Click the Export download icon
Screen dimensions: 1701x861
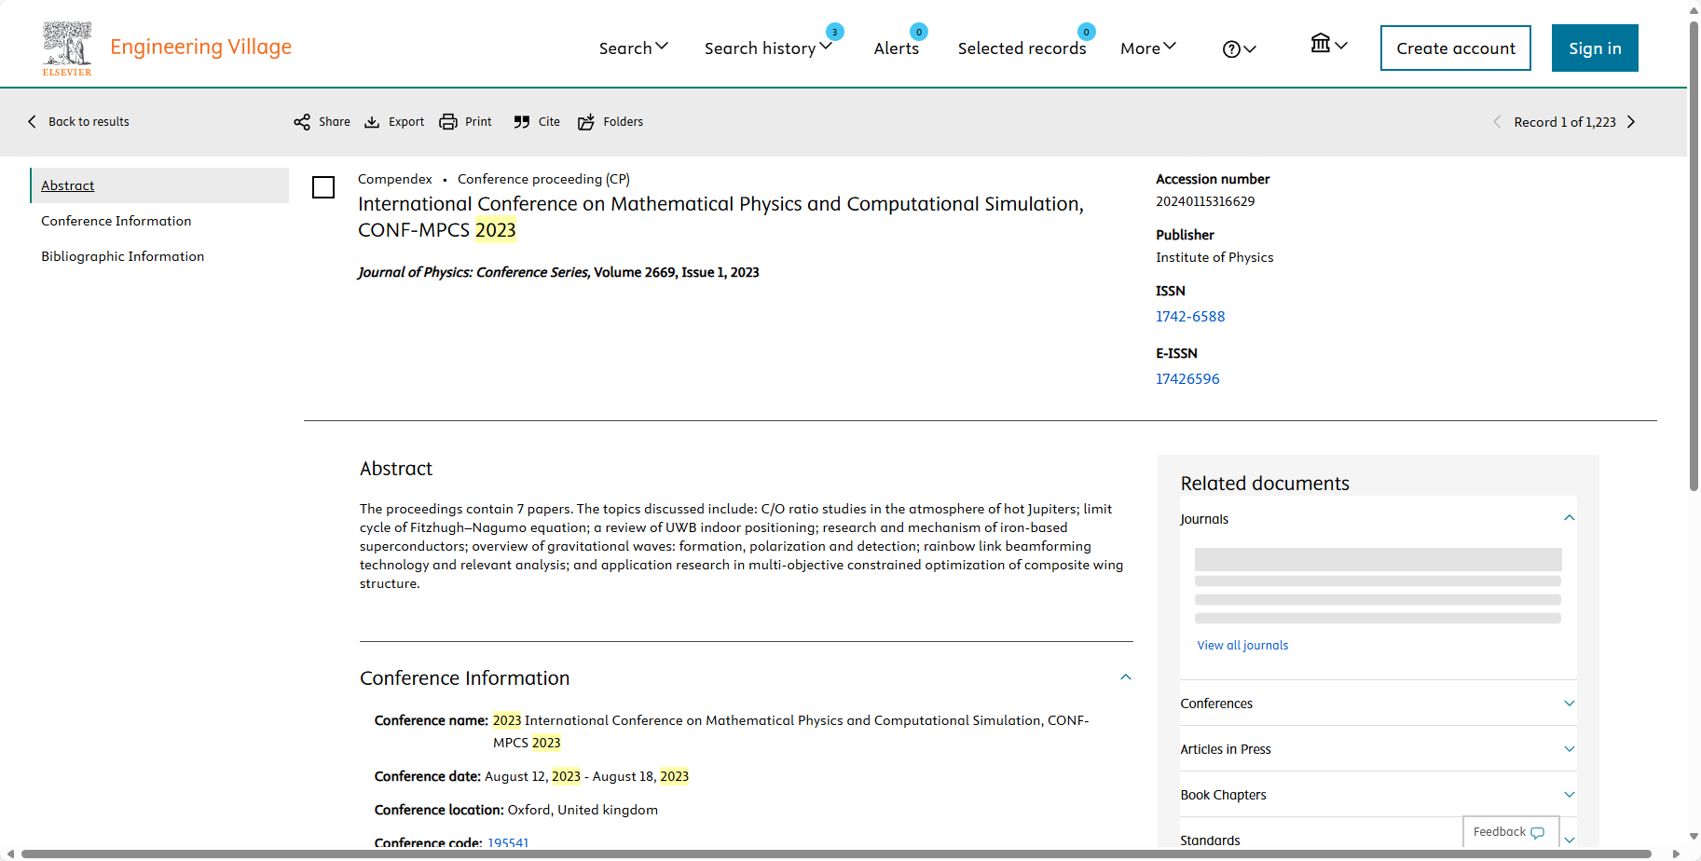(x=372, y=122)
